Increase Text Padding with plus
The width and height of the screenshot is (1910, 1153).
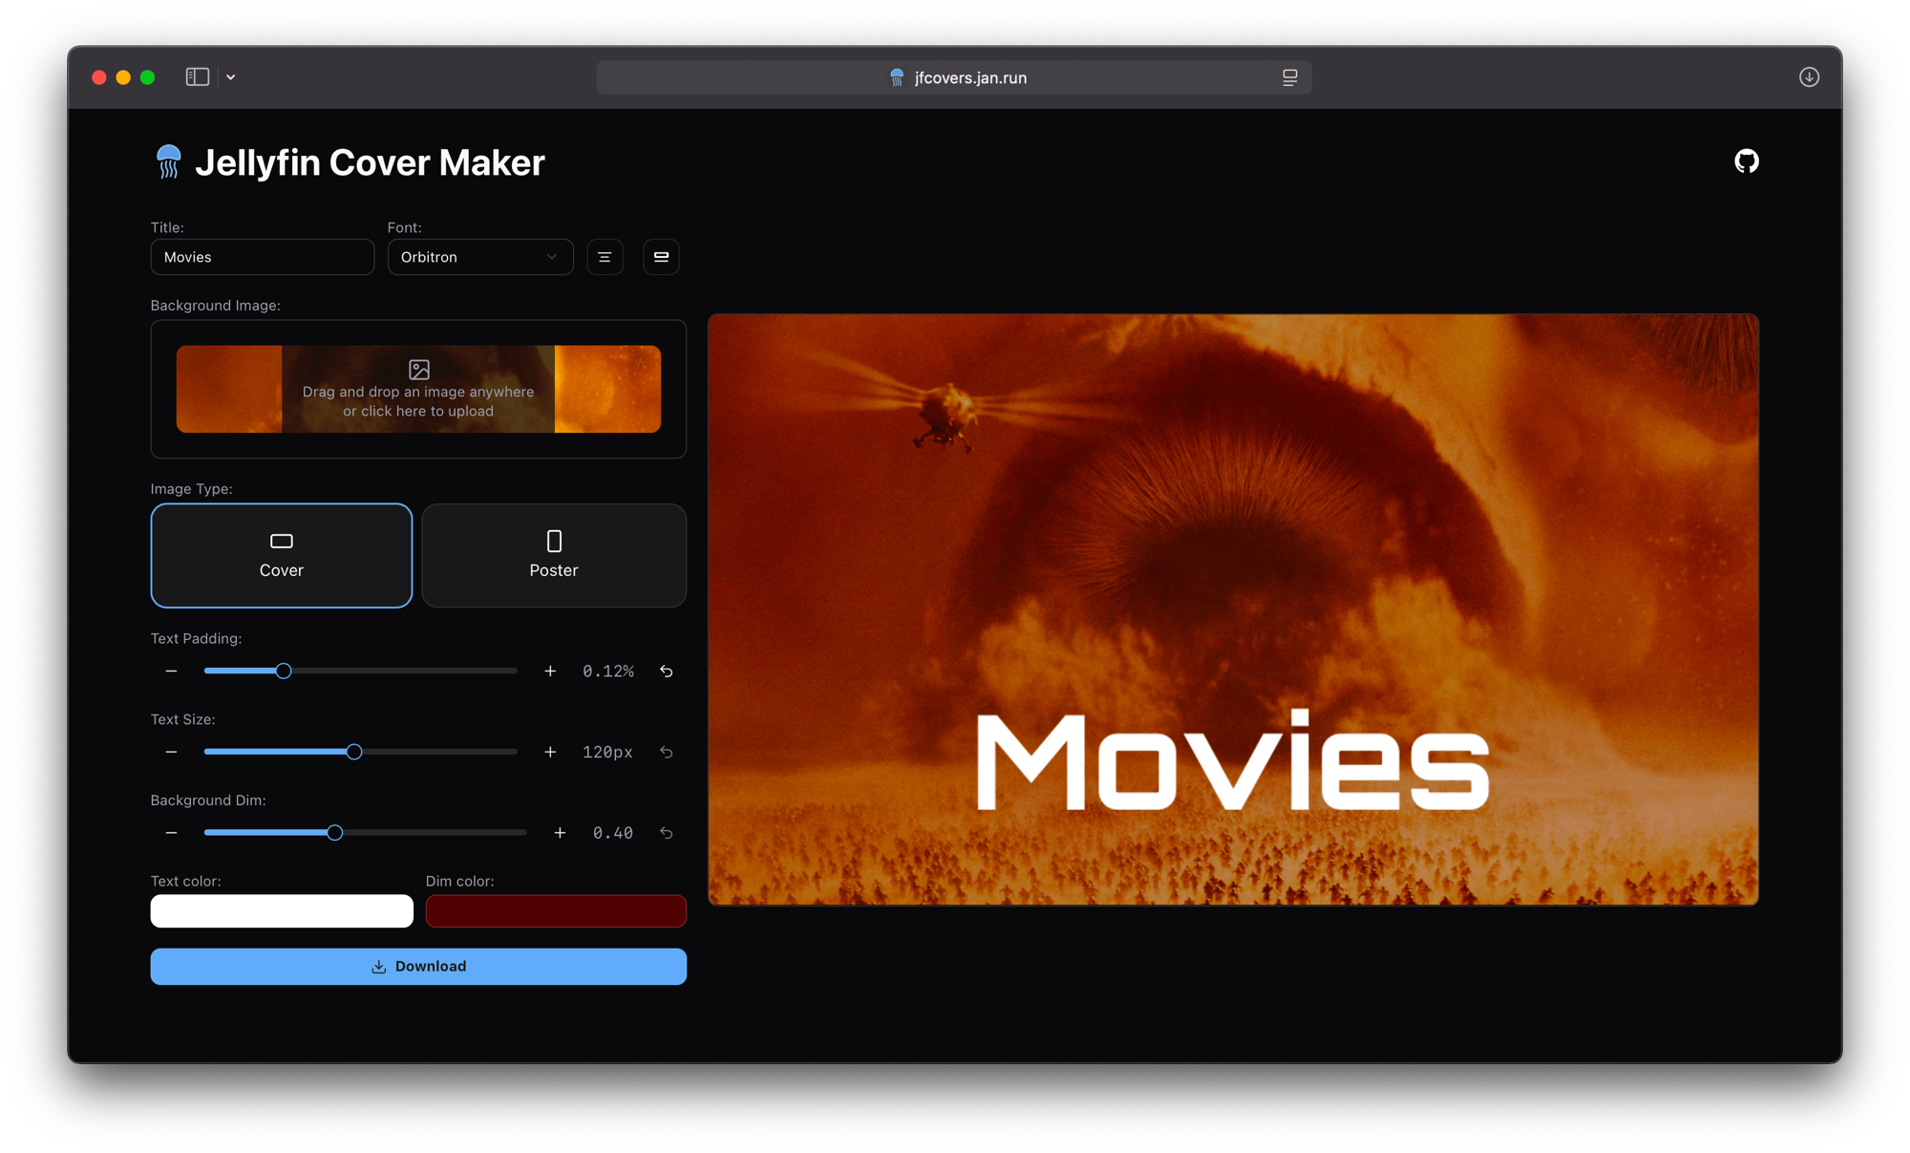[x=550, y=672]
